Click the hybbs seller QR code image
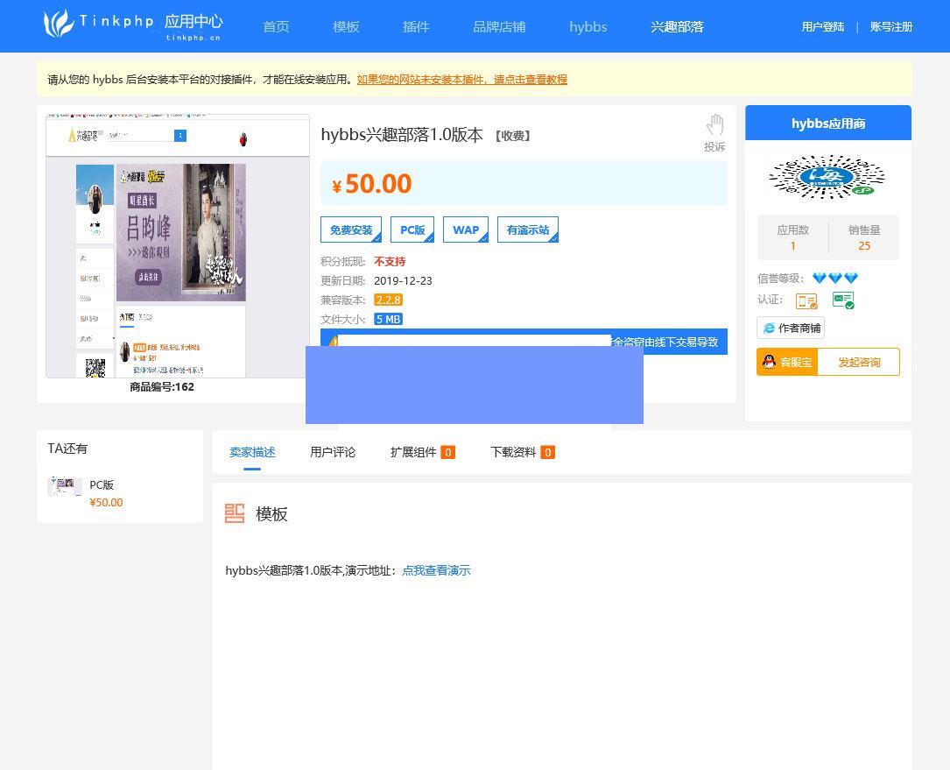The height and width of the screenshot is (770, 950). pos(827,176)
